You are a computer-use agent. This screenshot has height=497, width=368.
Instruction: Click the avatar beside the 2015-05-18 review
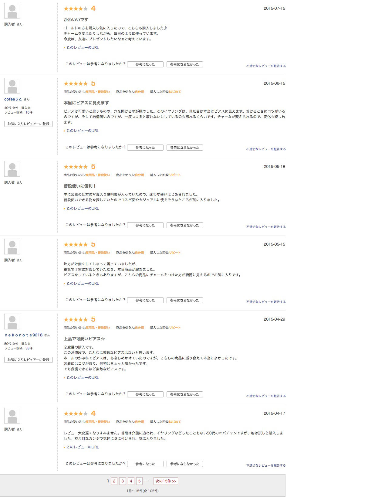point(12,169)
